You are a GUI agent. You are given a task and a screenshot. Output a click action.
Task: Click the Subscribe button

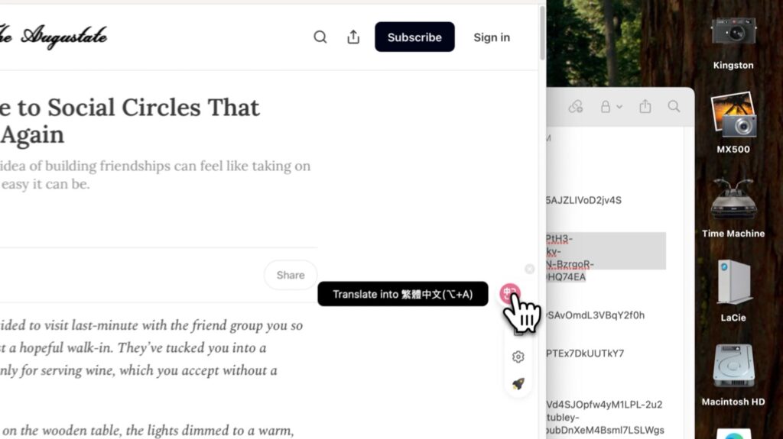pyautogui.click(x=414, y=37)
